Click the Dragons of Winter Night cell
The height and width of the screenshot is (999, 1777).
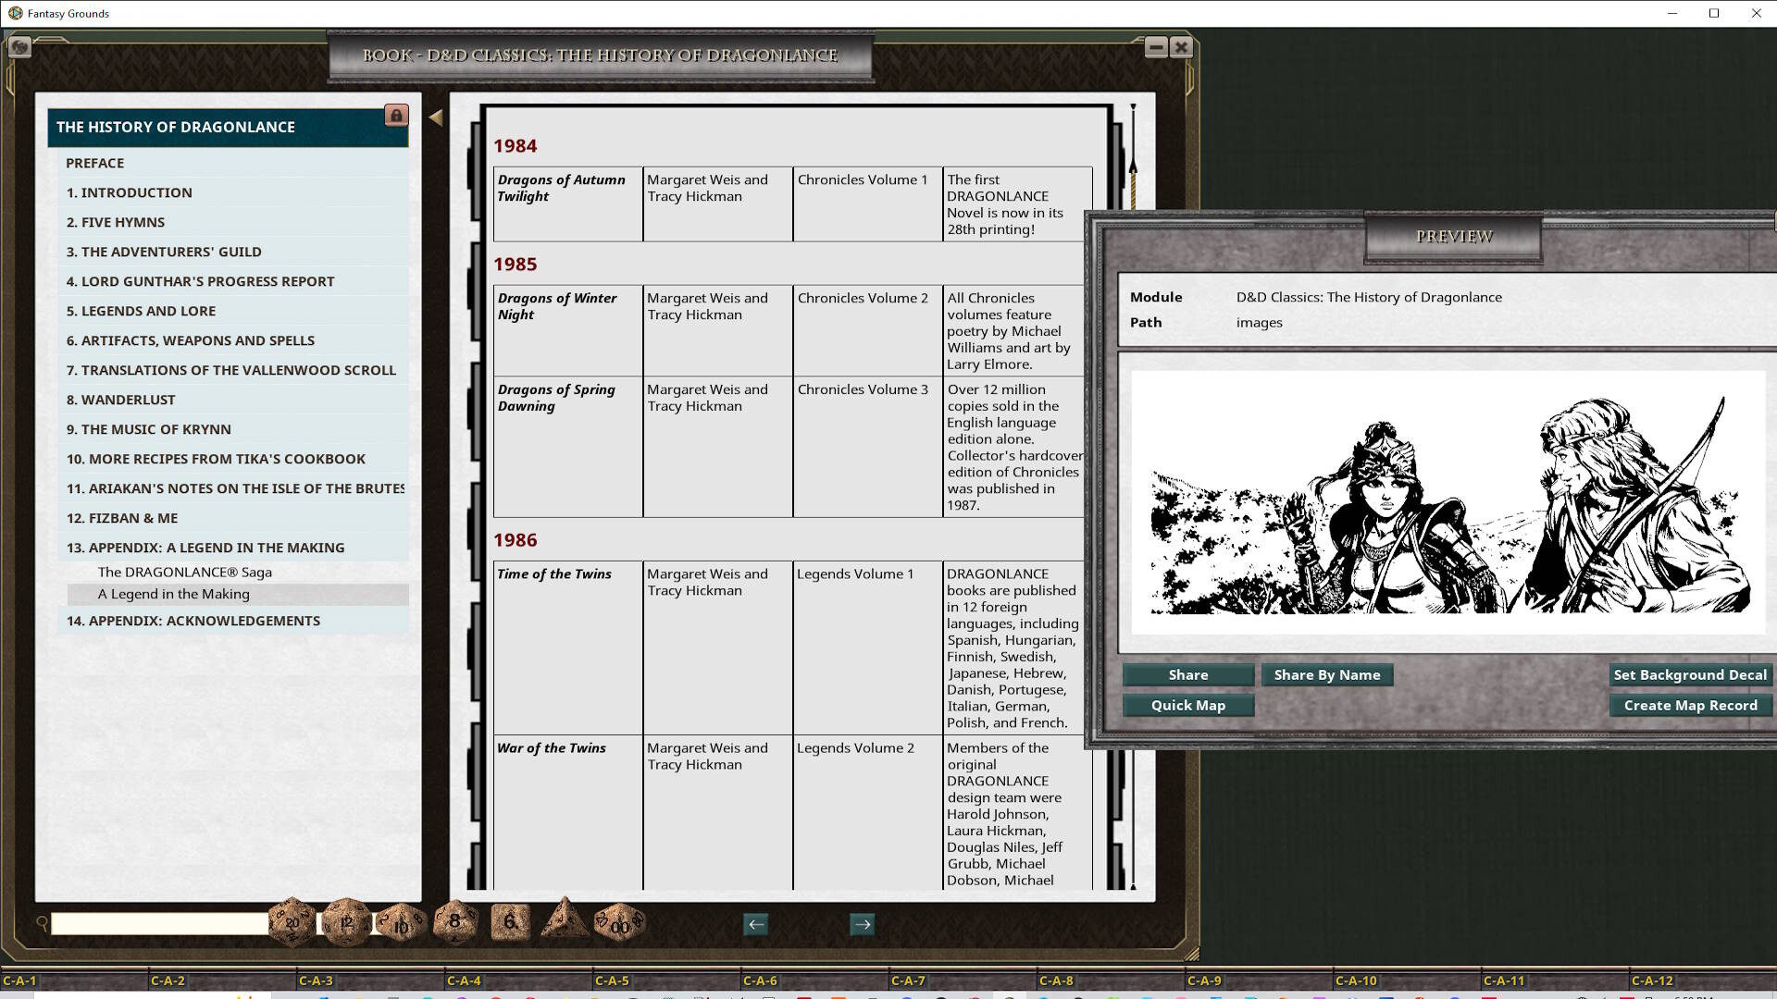coord(568,330)
